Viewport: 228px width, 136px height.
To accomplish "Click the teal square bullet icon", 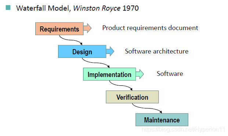I will point(8,8).
